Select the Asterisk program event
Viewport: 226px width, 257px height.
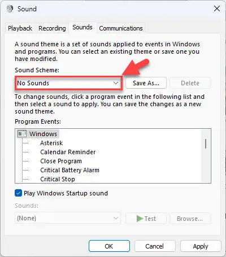coord(51,143)
